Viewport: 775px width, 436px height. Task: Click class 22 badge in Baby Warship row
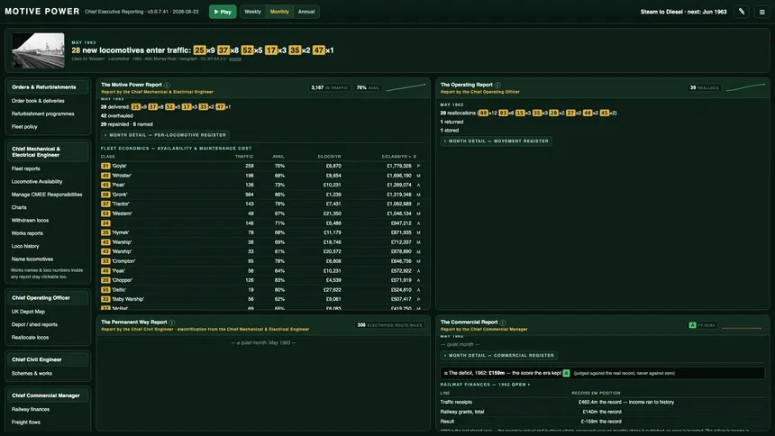105,299
